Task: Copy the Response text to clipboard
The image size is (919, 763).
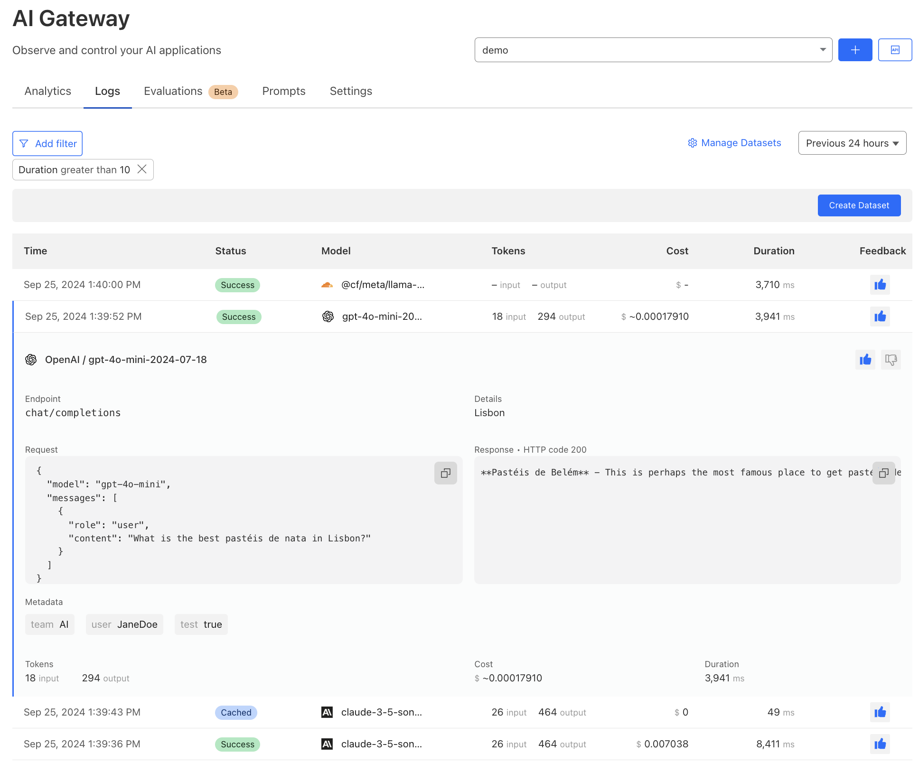Action: [883, 473]
